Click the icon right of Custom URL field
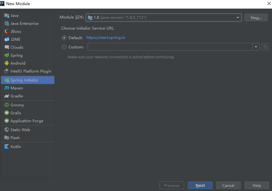 pos(265,47)
